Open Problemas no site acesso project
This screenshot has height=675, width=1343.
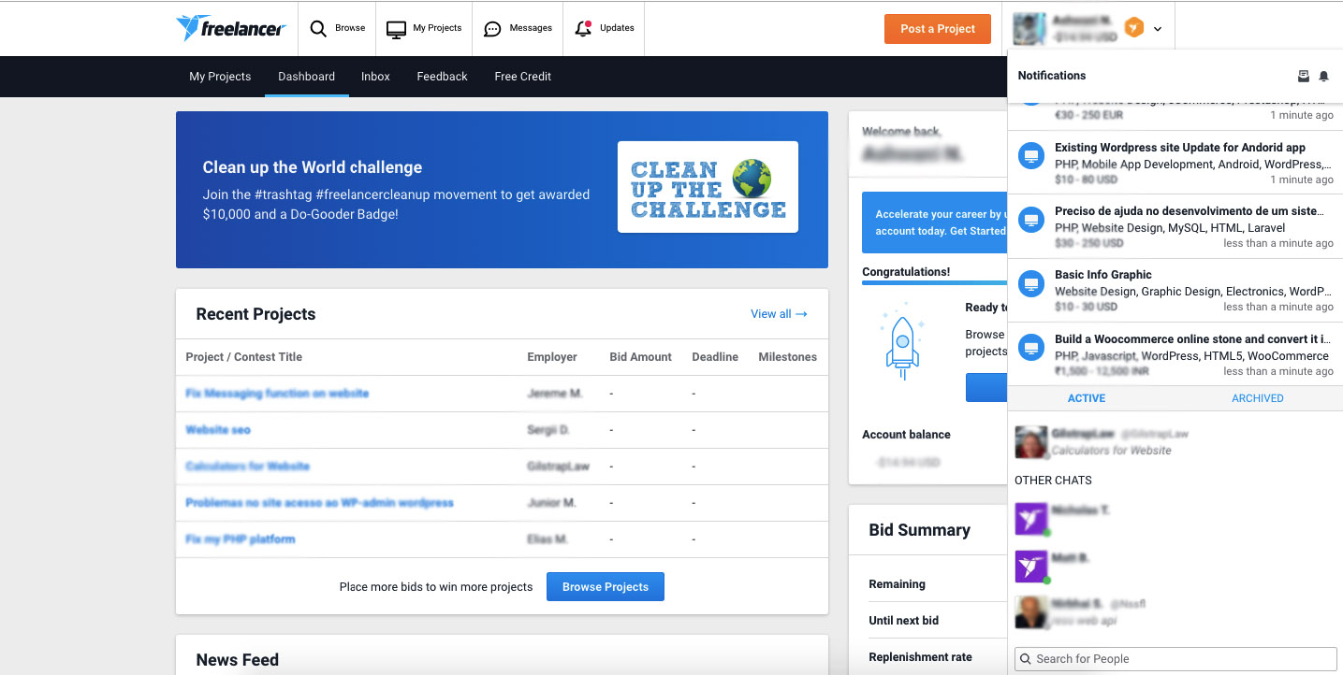click(x=319, y=503)
